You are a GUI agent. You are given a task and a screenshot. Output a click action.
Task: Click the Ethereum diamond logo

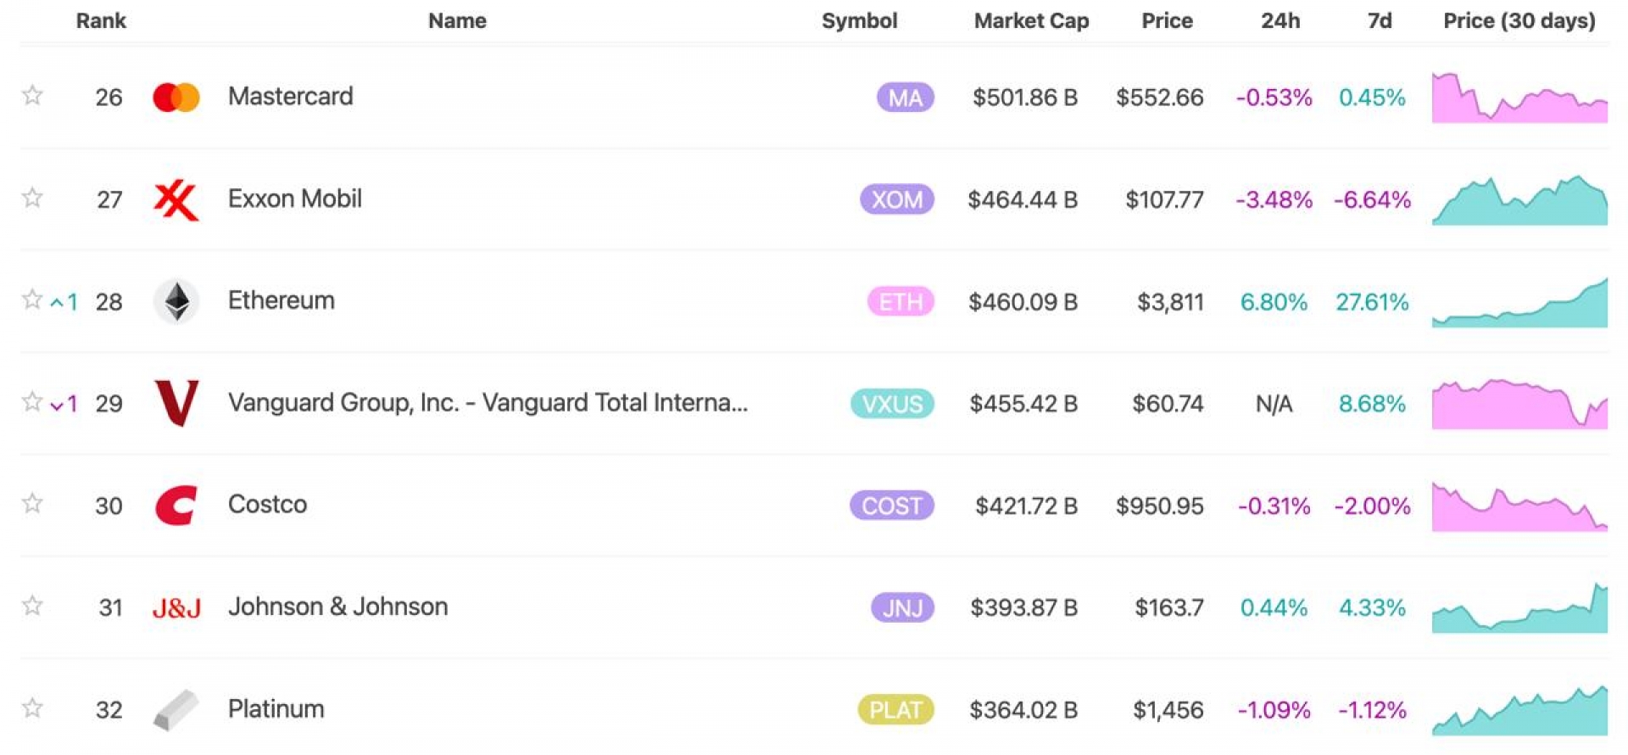pyautogui.click(x=176, y=301)
